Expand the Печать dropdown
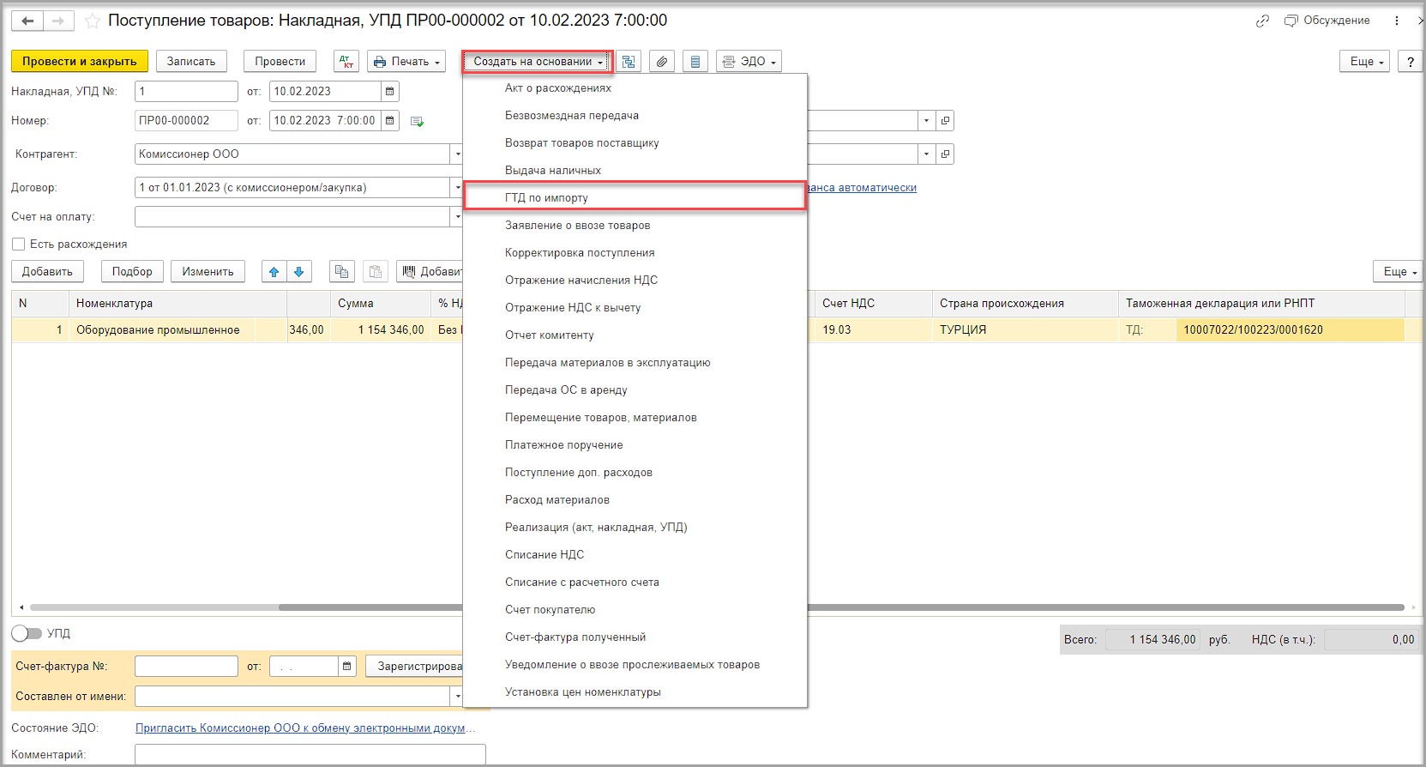This screenshot has width=1426, height=767. coord(406,62)
